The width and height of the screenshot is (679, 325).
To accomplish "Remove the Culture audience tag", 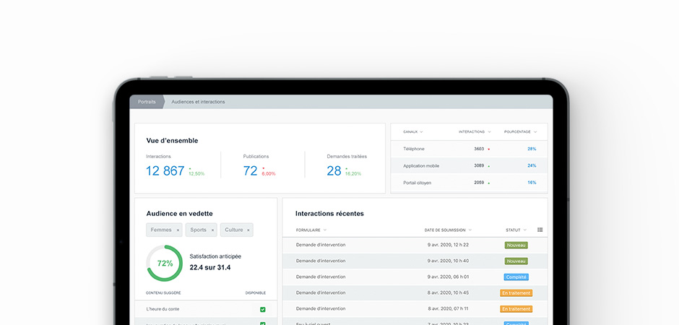I will (248, 230).
